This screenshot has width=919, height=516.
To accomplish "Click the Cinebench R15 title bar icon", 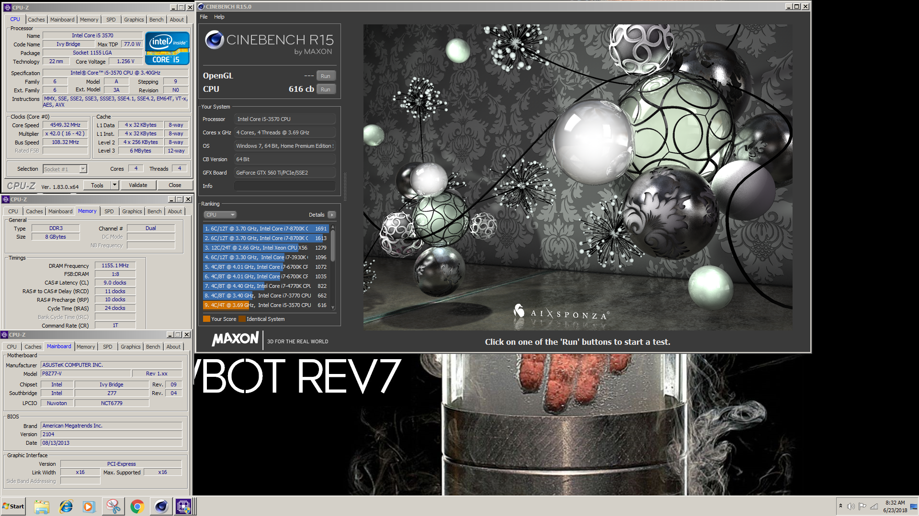I will tap(201, 7).
